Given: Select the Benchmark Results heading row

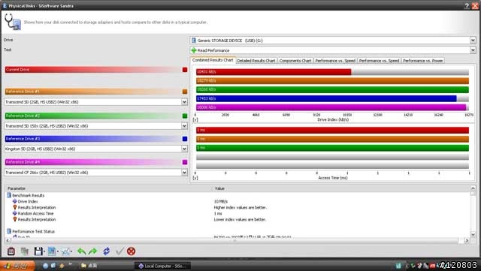Looking at the screenshot, I should (x=237, y=195).
